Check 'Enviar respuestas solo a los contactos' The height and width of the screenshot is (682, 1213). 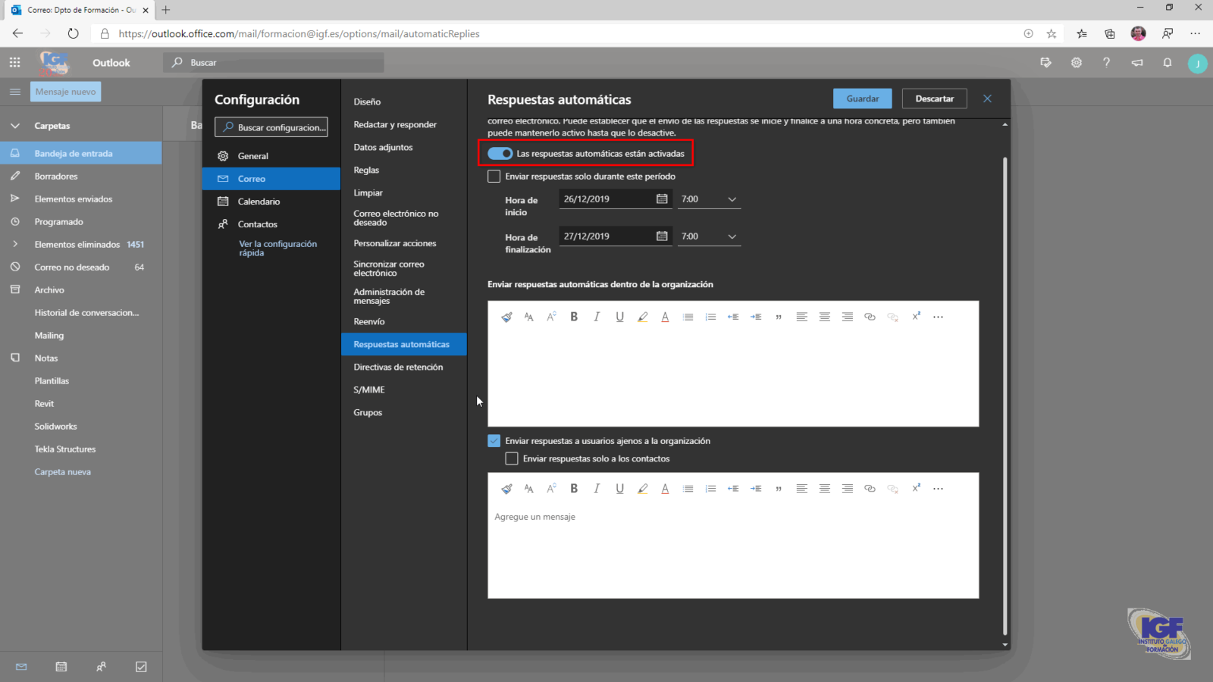coord(512,459)
